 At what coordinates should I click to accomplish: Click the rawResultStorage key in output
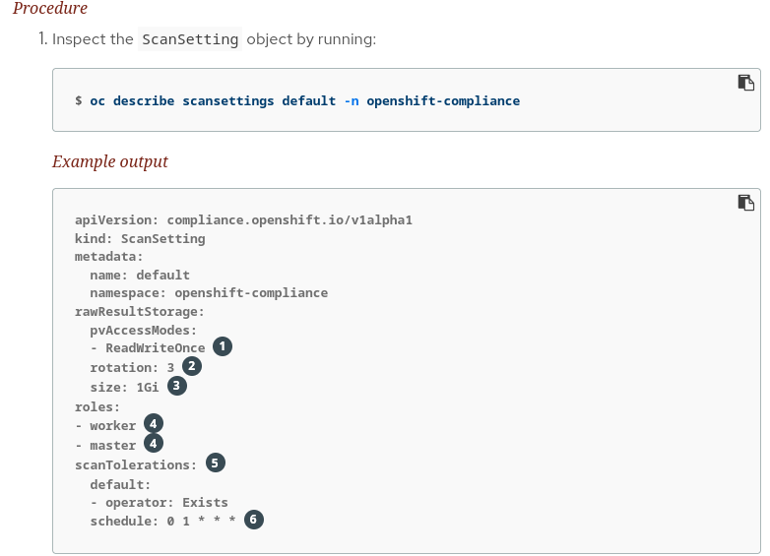coord(140,312)
